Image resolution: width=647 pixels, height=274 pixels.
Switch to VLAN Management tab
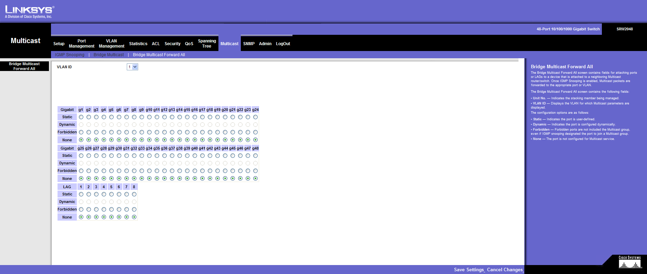tap(111, 43)
